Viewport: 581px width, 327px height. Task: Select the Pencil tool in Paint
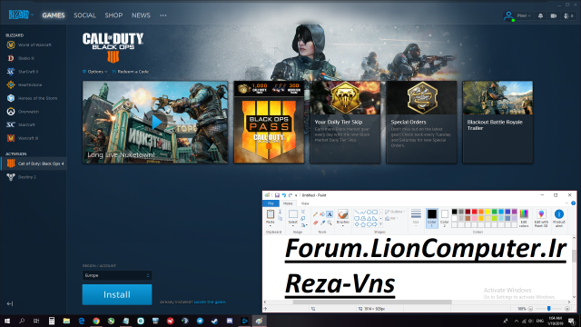pos(315,214)
